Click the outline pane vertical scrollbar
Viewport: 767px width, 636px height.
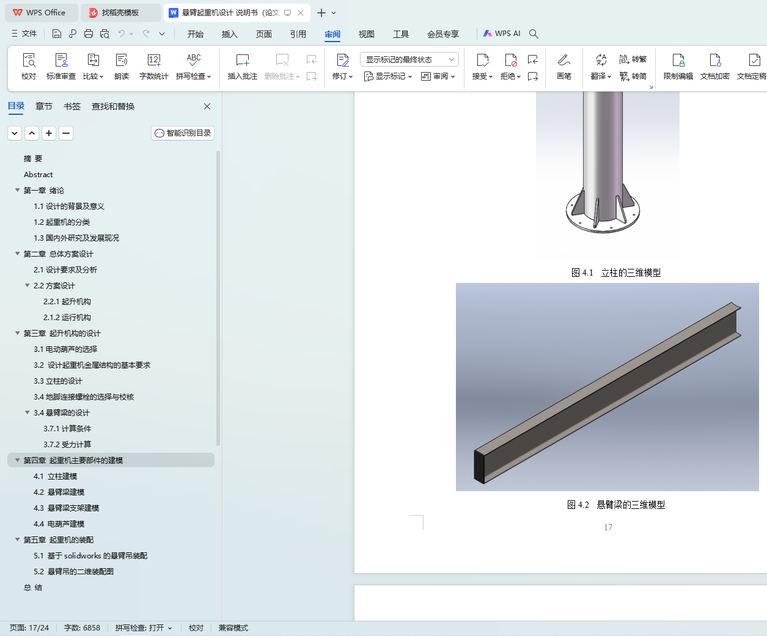tap(218, 299)
